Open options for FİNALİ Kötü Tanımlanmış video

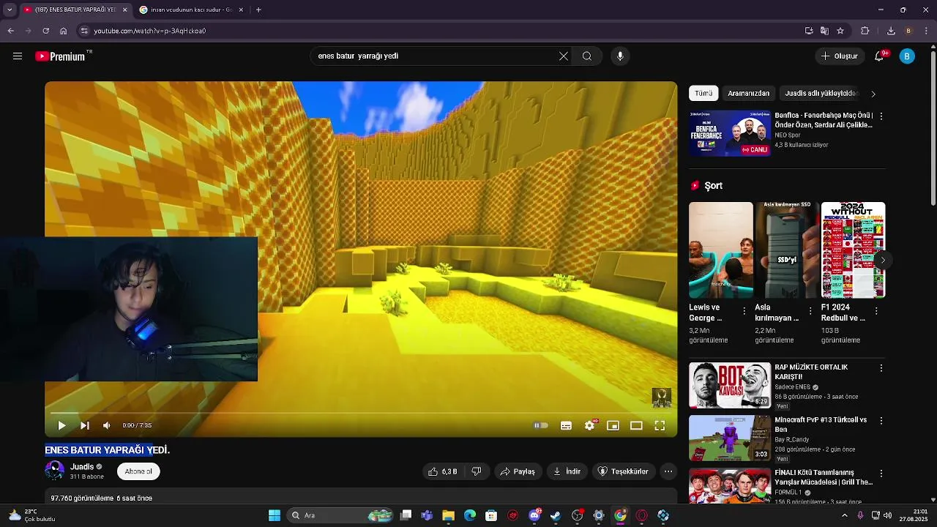coord(881,474)
